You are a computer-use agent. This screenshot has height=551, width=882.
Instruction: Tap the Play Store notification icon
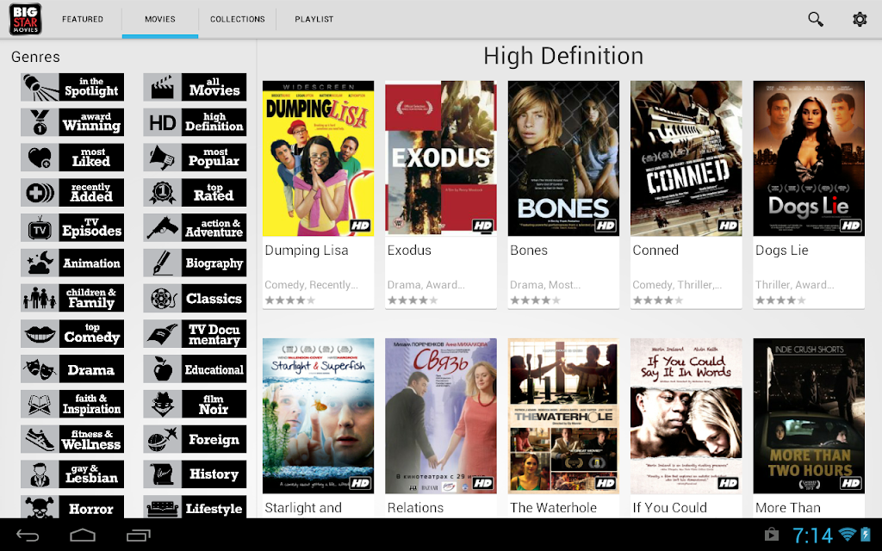771,534
